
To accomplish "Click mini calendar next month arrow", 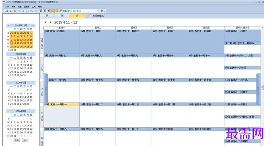I will [x=33, y=26].
